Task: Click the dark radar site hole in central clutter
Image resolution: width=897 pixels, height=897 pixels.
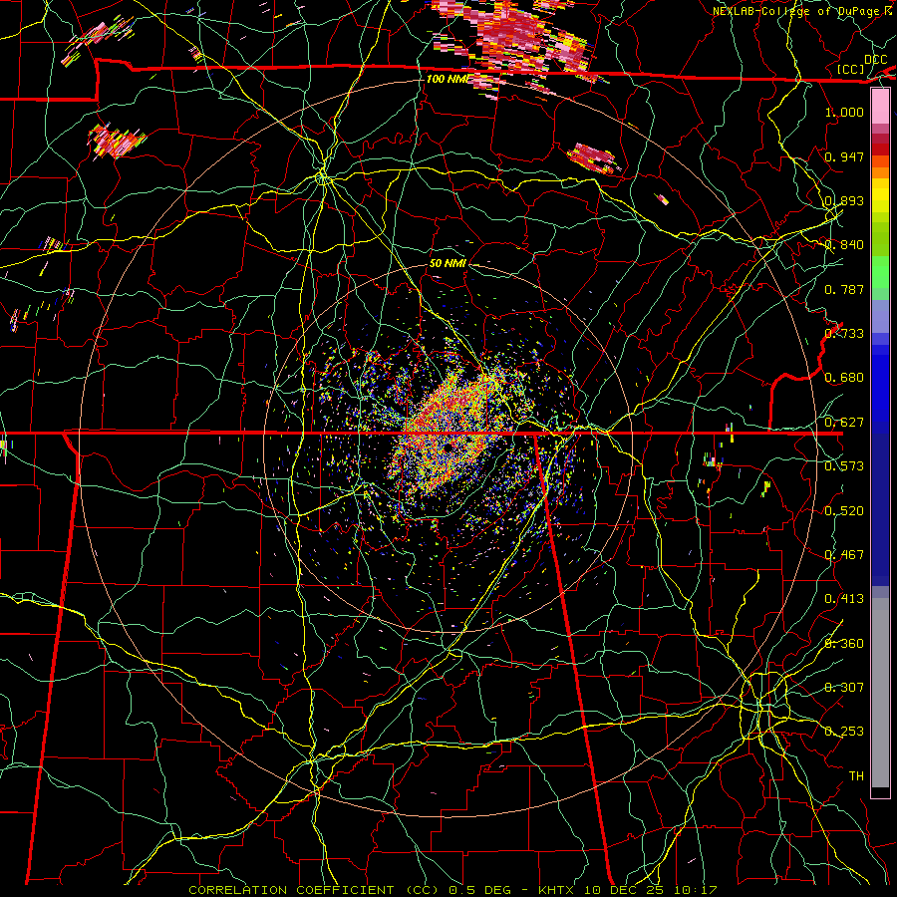Action: (x=448, y=447)
